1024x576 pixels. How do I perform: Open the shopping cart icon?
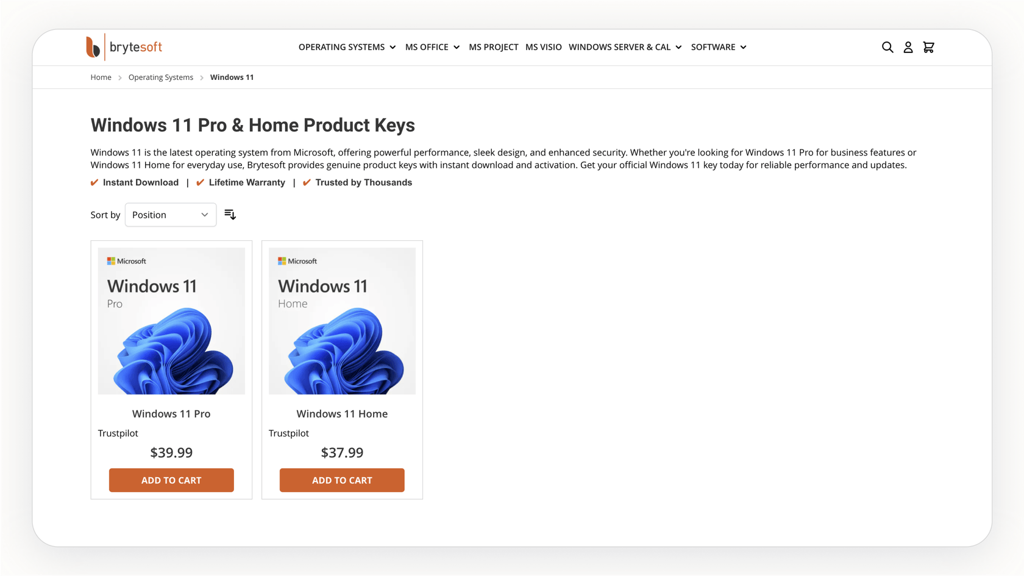coord(928,47)
